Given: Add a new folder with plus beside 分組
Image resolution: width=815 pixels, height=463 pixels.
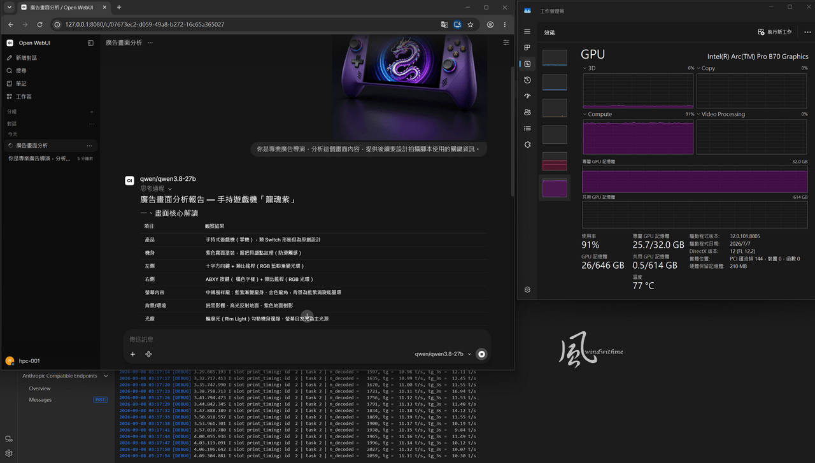Looking at the screenshot, I should click(92, 111).
